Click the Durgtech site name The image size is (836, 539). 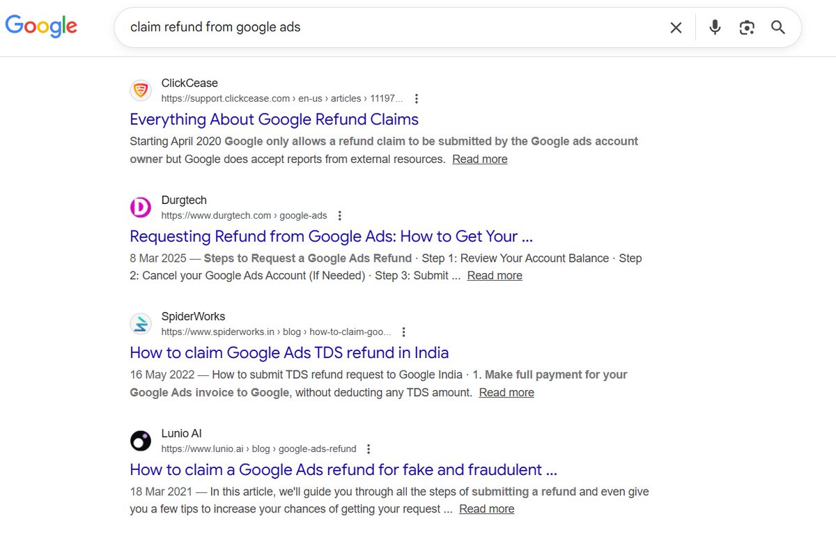(184, 201)
